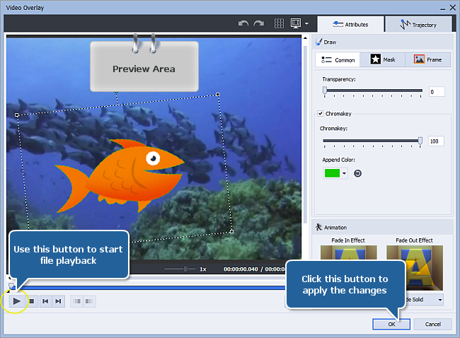Viewport: 460px width, 338px height.
Task: Click the preview monitor icon
Action: tap(296, 23)
